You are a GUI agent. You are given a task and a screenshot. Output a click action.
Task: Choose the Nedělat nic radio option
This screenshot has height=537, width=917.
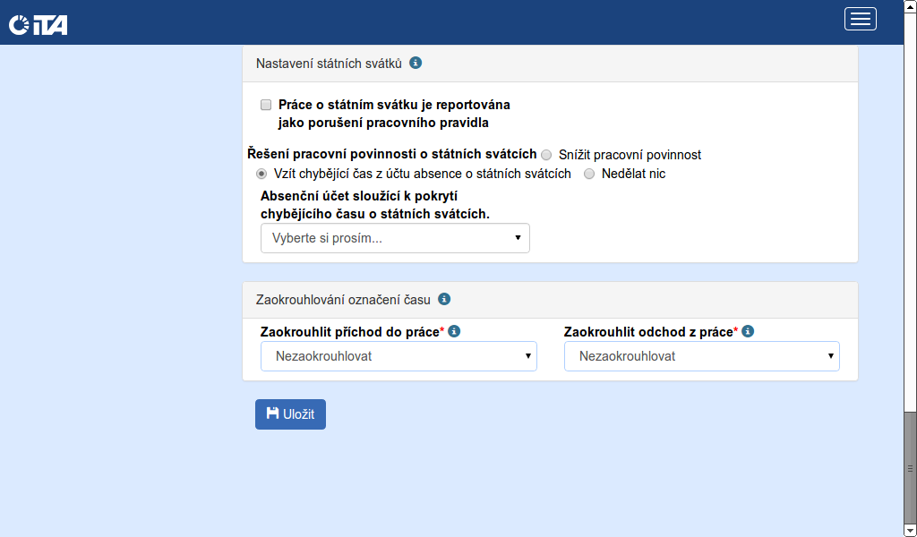click(x=589, y=174)
